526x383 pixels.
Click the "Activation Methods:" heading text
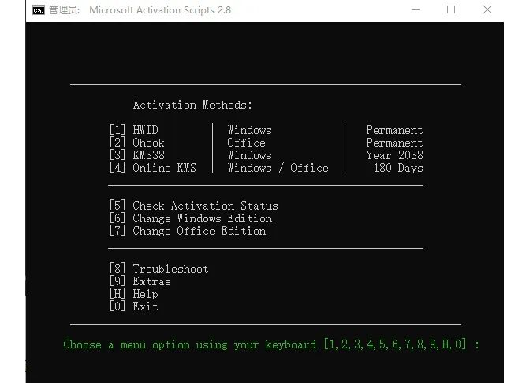[192, 105]
